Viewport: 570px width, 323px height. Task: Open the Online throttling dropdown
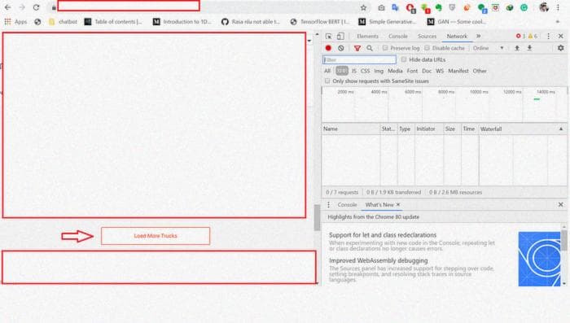(489, 48)
